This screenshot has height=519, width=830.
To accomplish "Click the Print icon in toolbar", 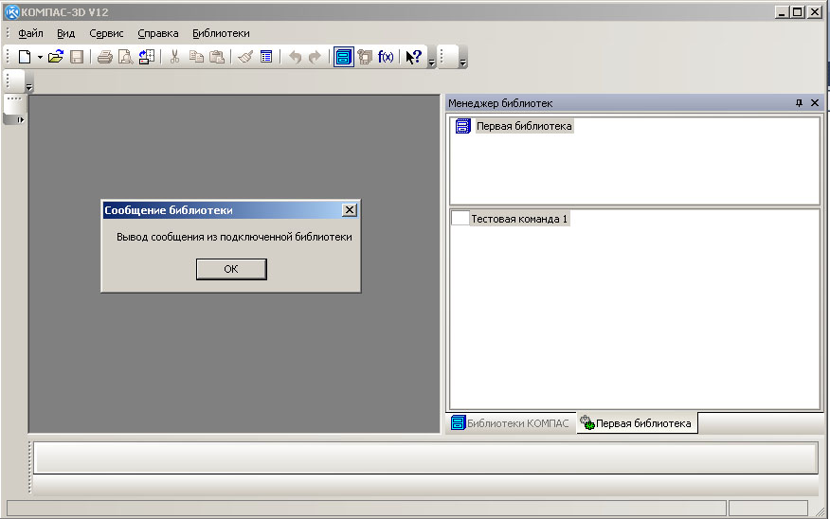I will [105, 57].
